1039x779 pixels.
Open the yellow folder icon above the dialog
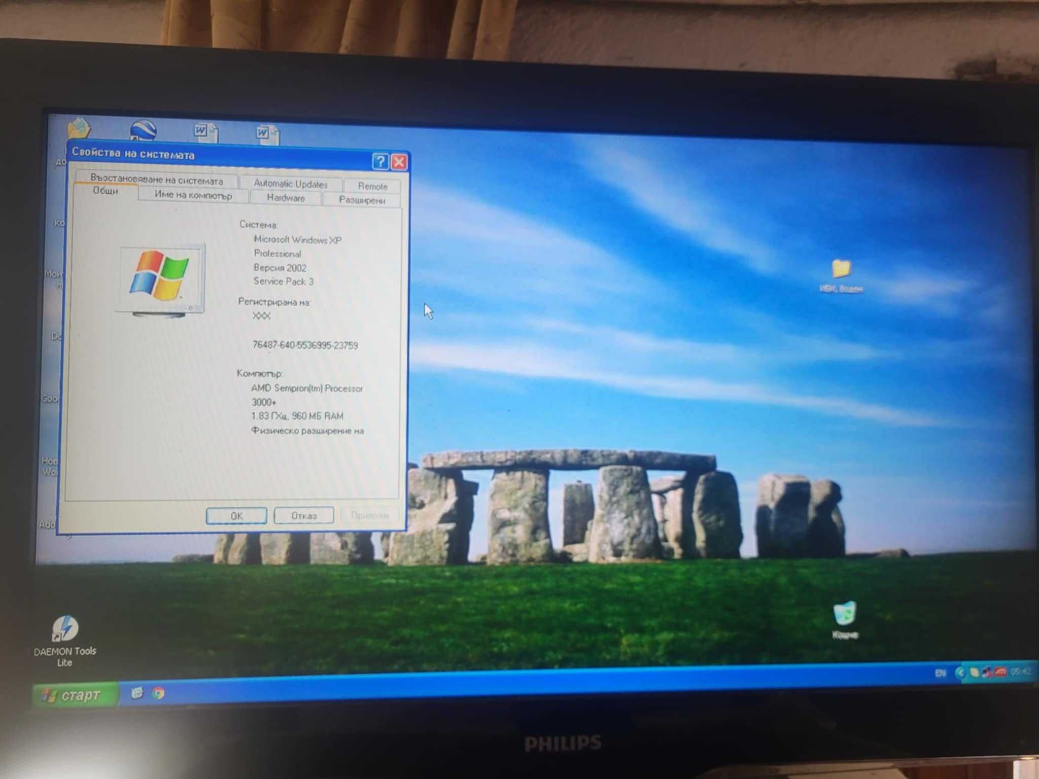pyautogui.click(x=79, y=129)
